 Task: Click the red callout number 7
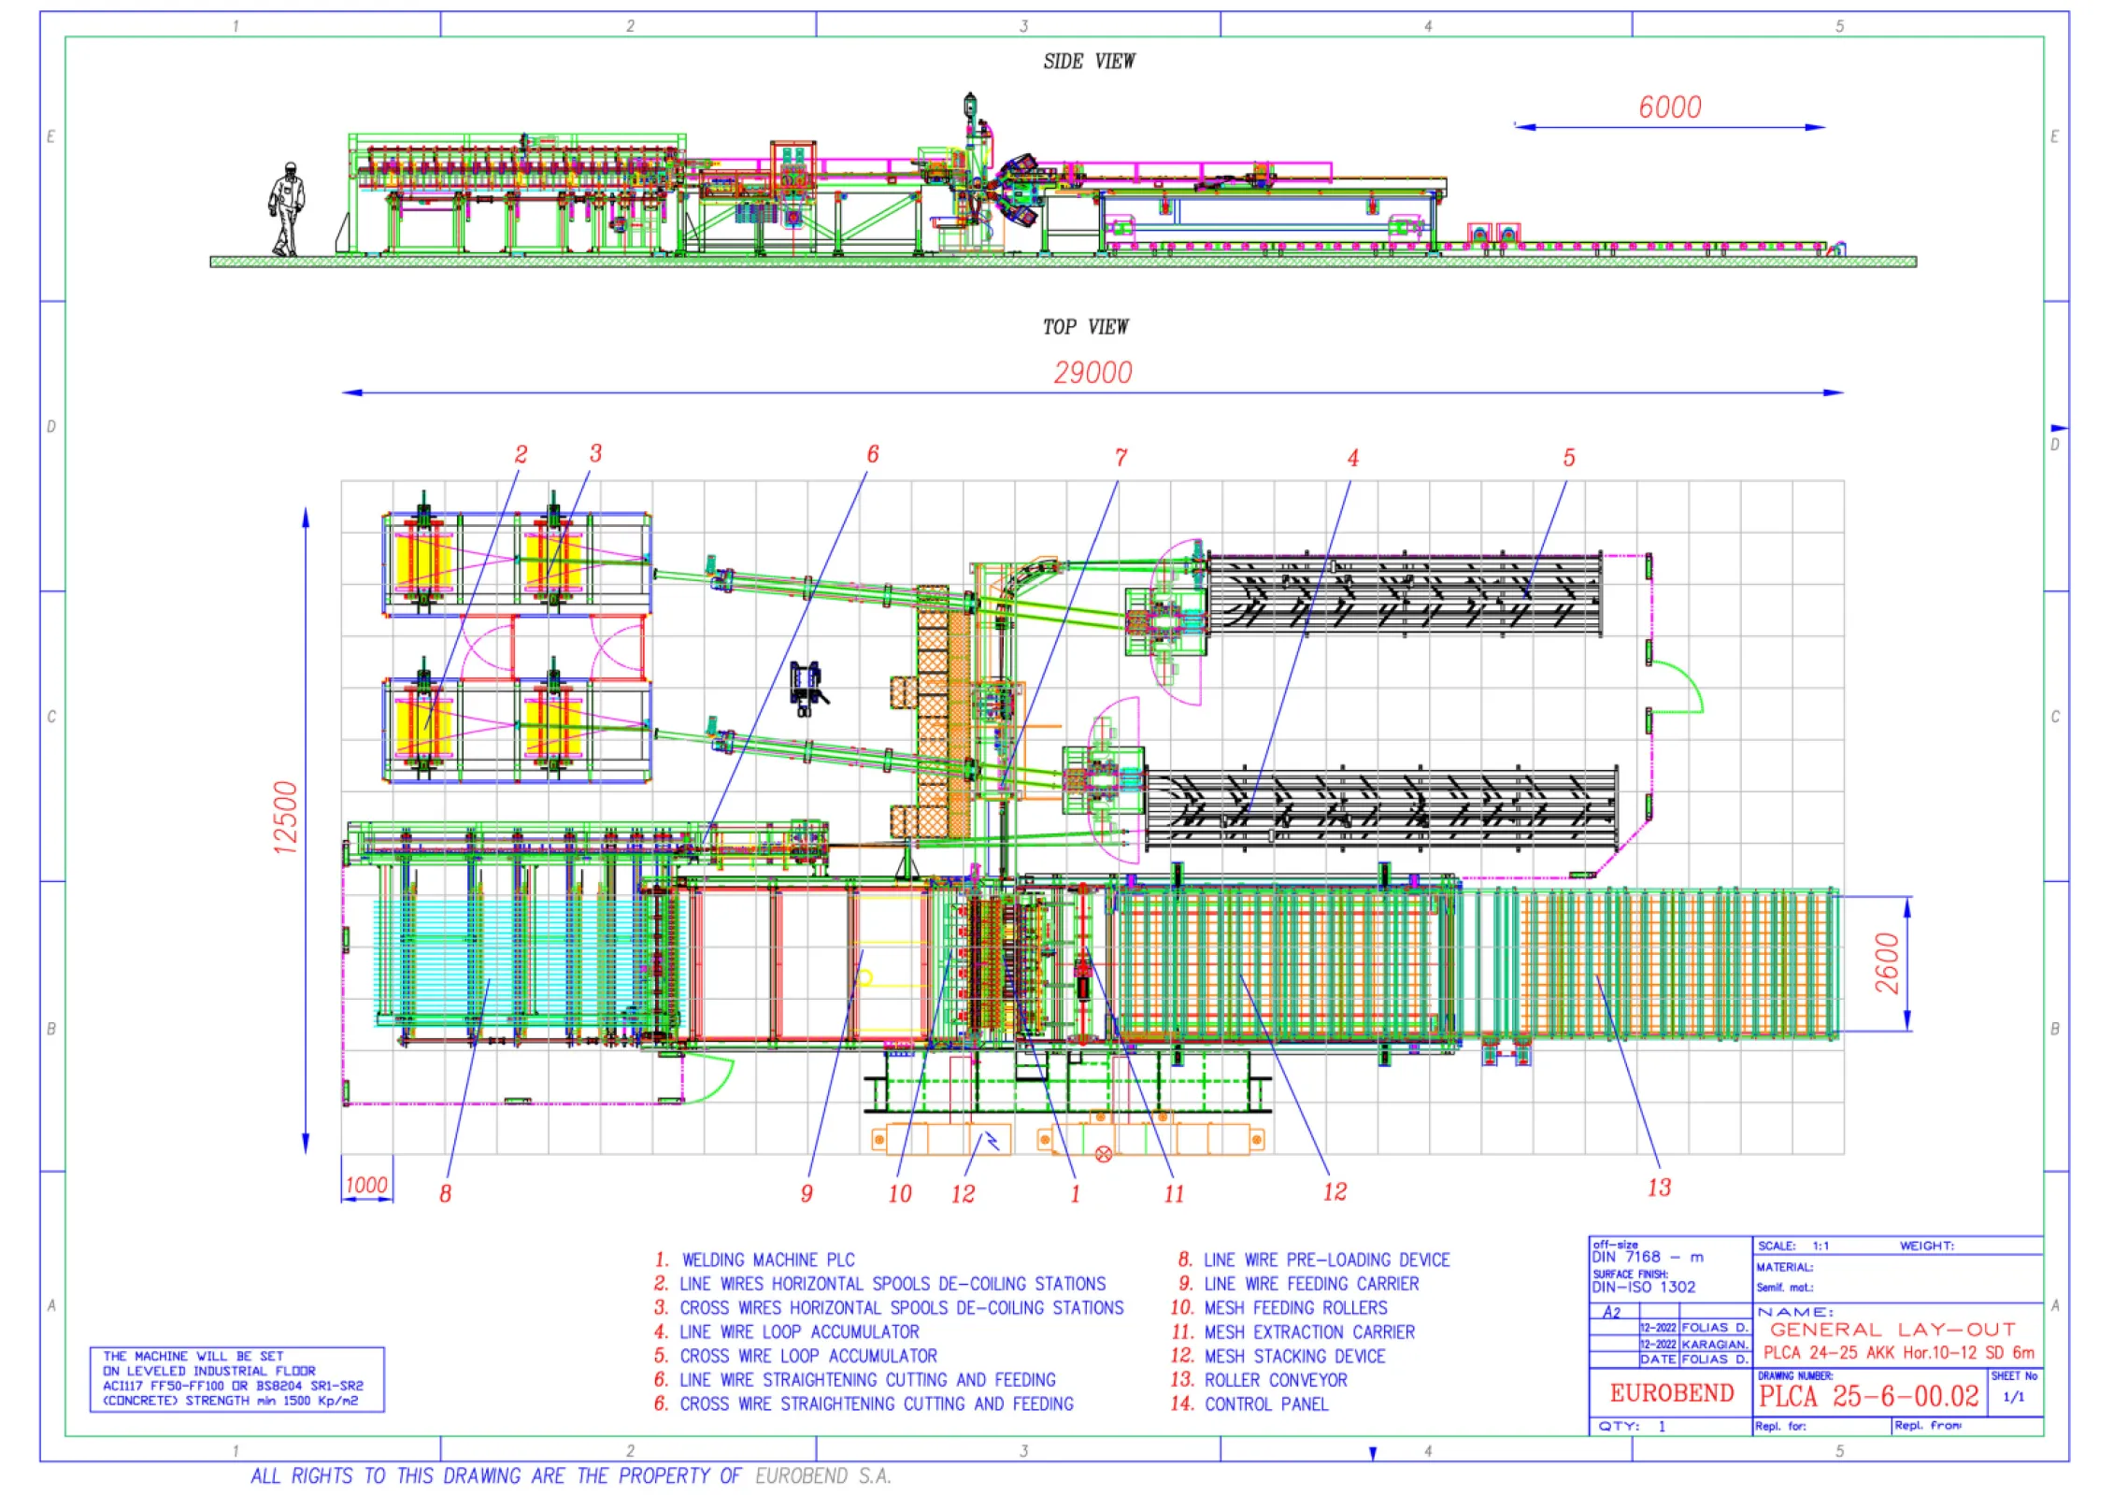1121,458
